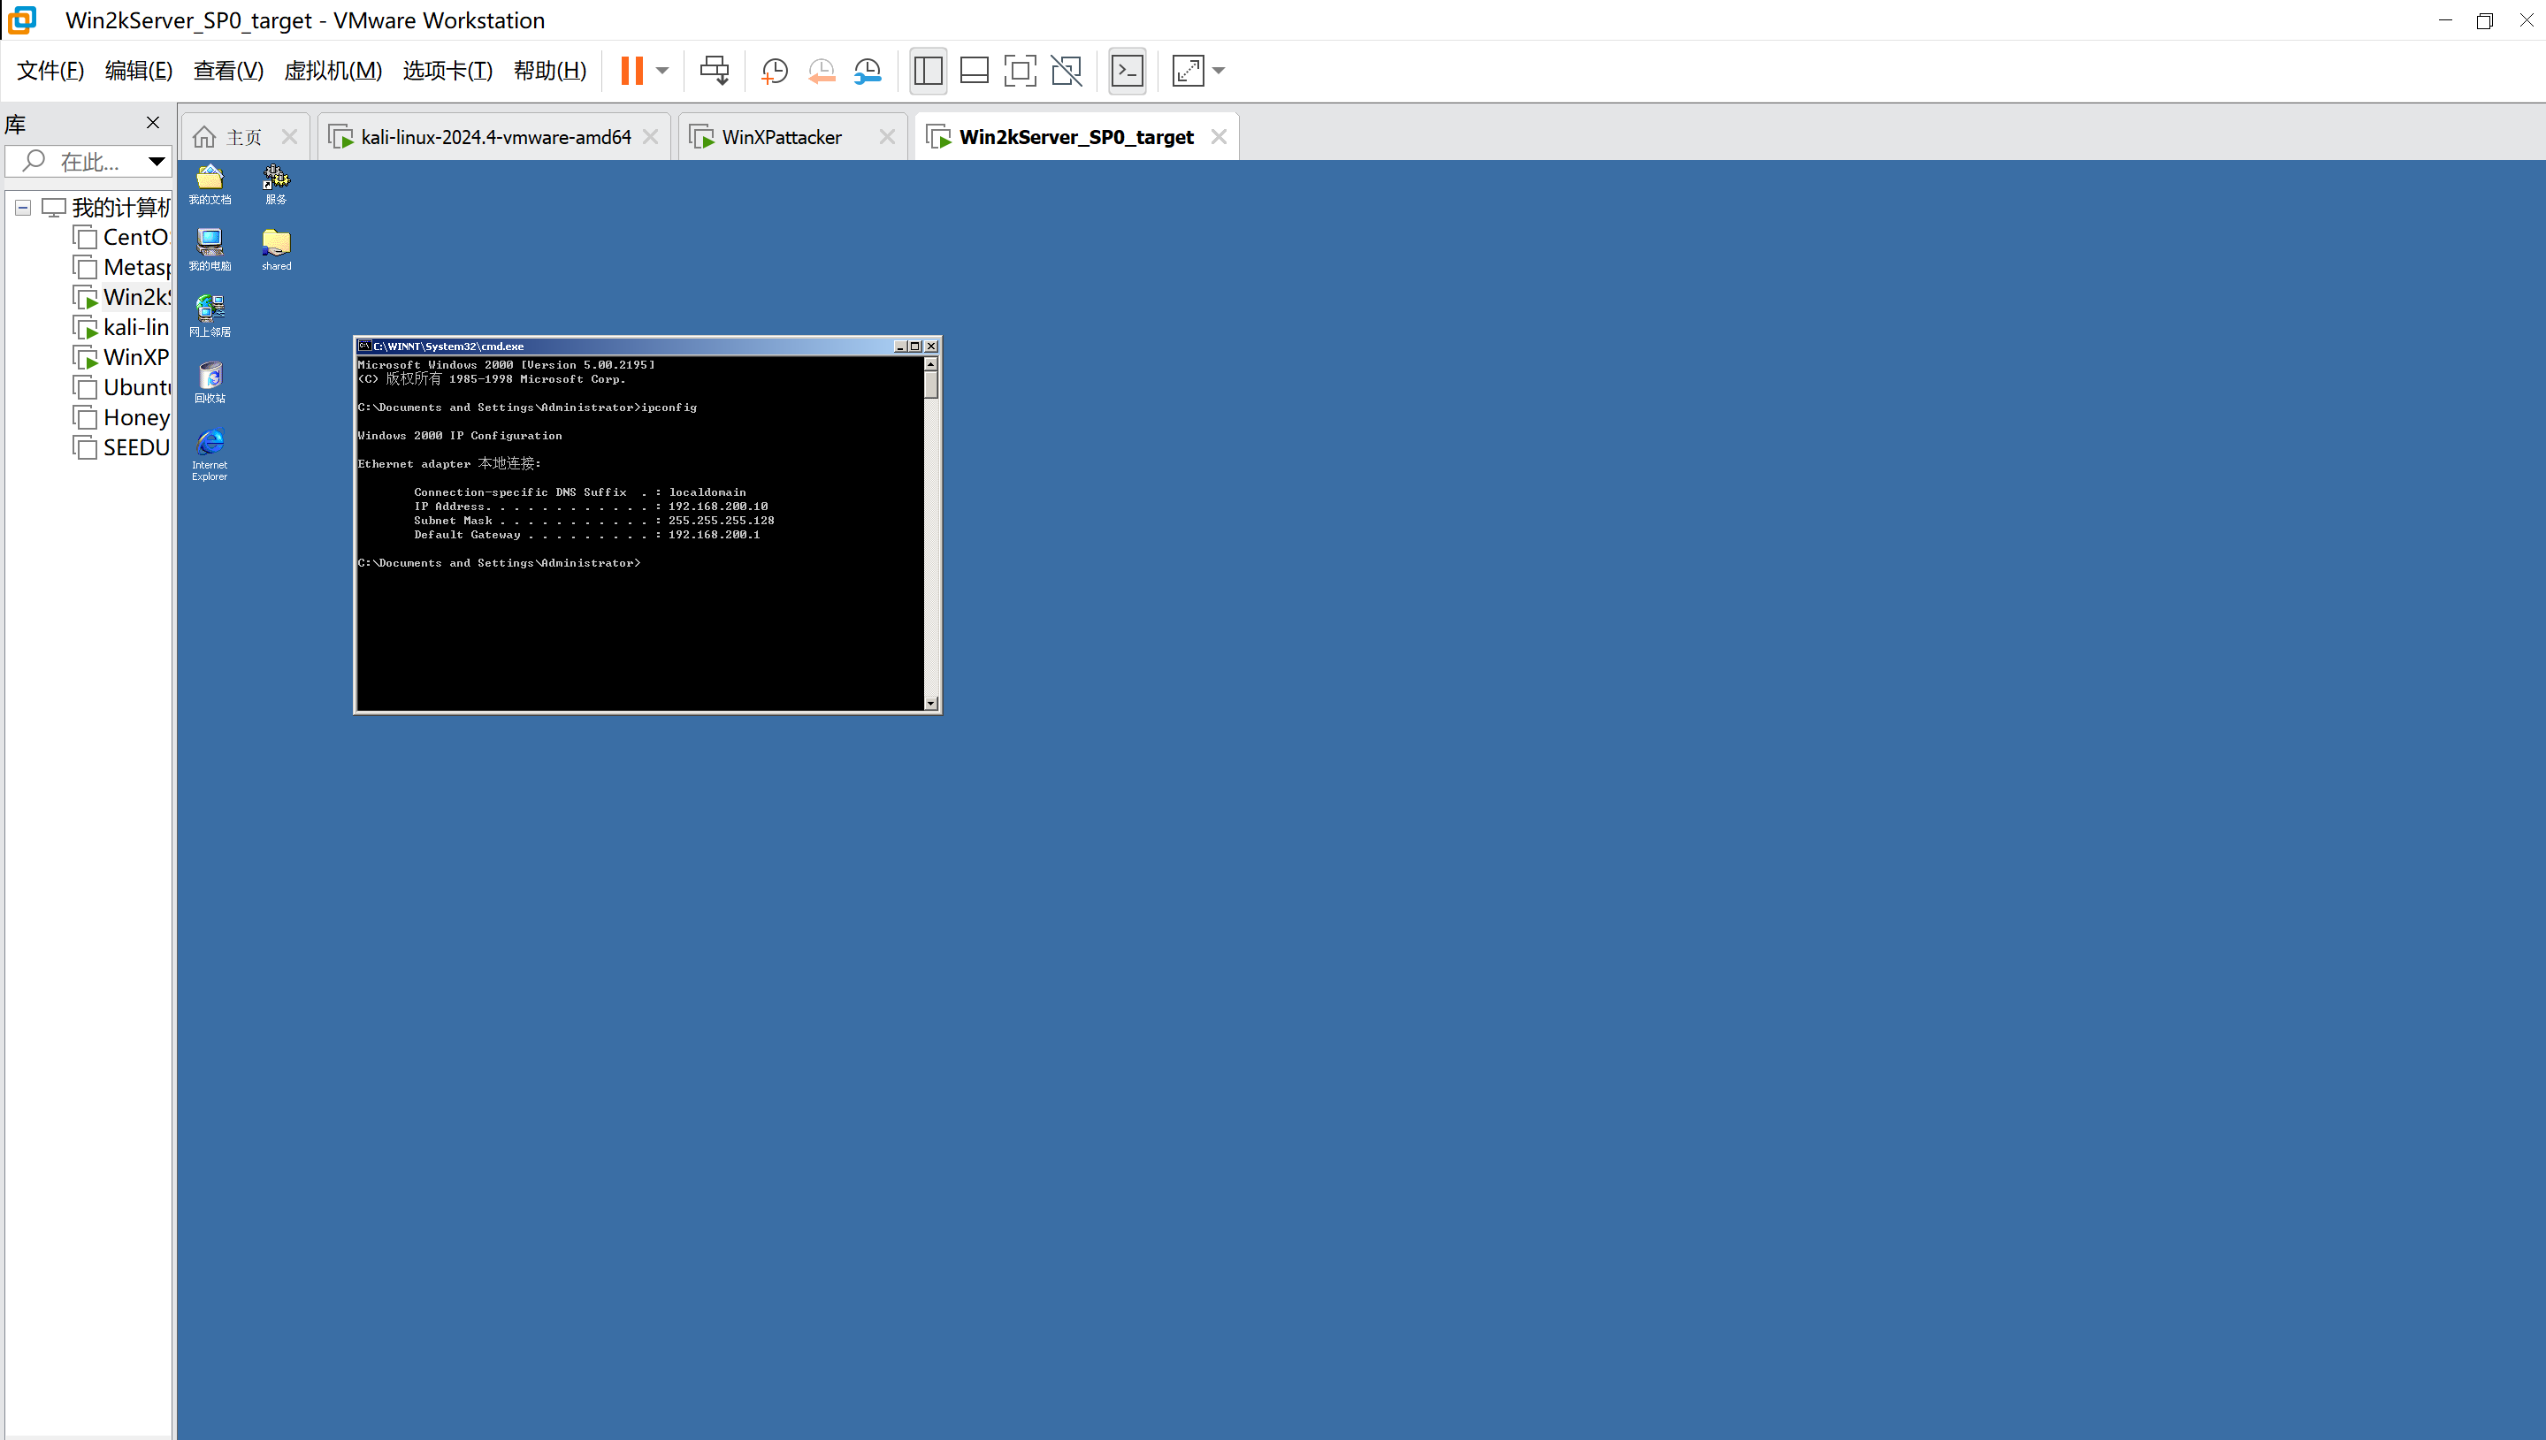Image resolution: width=2546 pixels, height=1440 pixels.
Task: Toggle the thumbnail bar view
Action: (975, 70)
